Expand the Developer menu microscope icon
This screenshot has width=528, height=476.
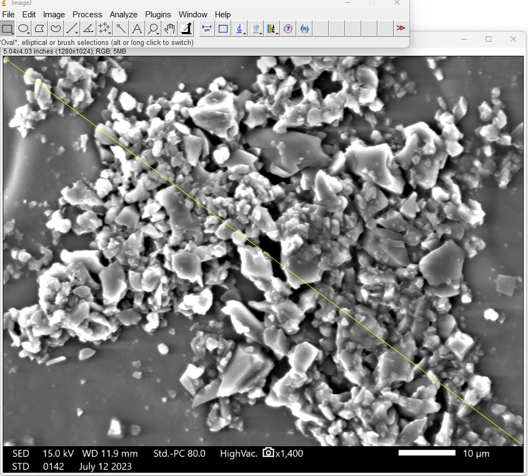239,29
